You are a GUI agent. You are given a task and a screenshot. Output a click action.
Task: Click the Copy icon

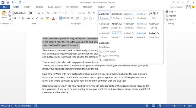[10, 16]
